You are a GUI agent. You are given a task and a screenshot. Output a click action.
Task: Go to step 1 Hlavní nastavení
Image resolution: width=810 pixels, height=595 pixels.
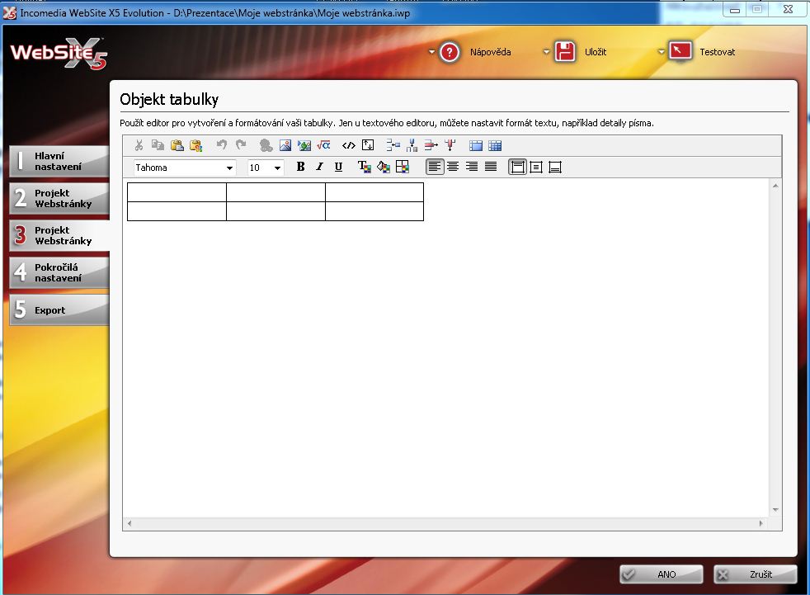point(59,161)
